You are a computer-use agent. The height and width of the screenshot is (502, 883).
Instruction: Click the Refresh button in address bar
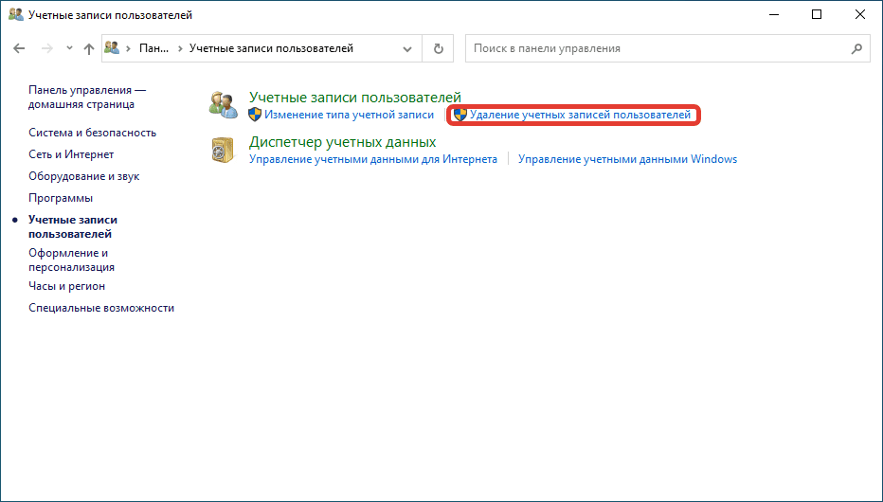tap(438, 48)
